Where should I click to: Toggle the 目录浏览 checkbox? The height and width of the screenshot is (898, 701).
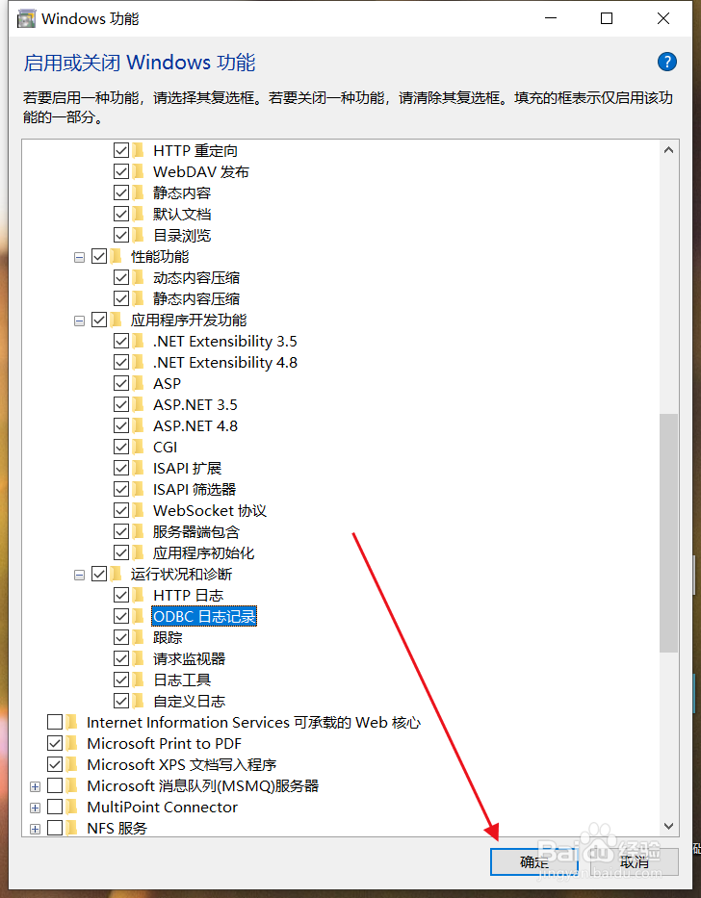[121, 236]
